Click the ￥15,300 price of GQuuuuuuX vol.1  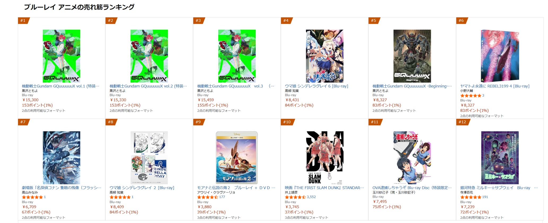point(30,100)
